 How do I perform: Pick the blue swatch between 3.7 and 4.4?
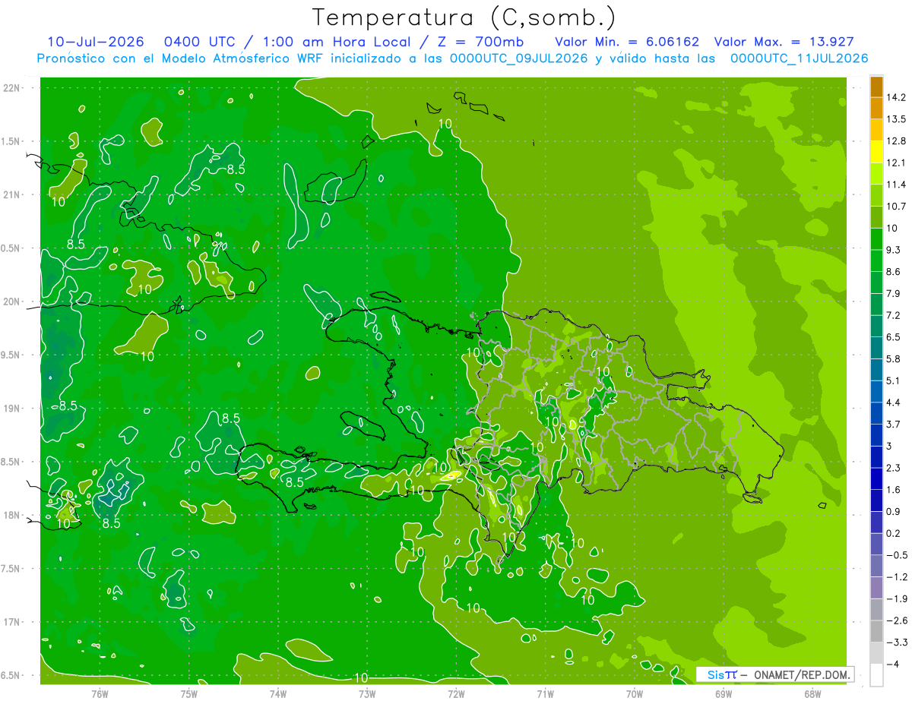(x=876, y=413)
